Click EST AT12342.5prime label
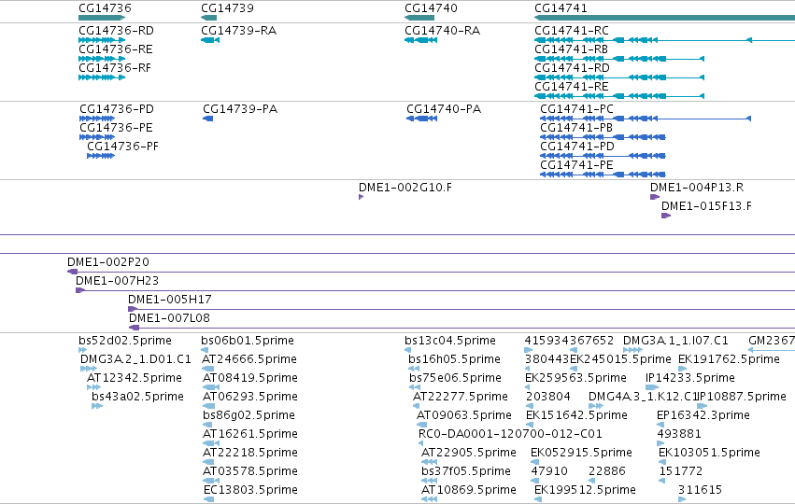The height and width of the screenshot is (504, 795). (x=135, y=378)
